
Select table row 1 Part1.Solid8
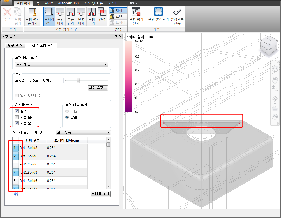click(50, 148)
